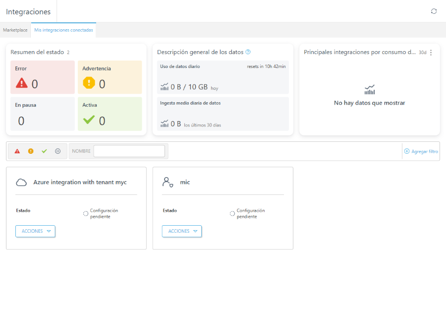Filter integrations by active status
The height and width of the screenshot is (314, 446).
[44, 151]
